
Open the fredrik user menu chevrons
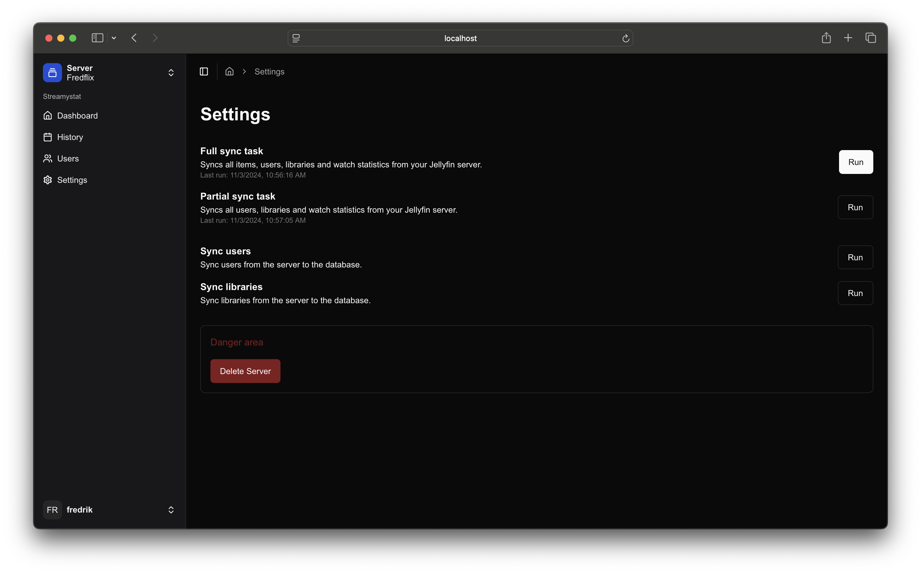tap(171, 510)
